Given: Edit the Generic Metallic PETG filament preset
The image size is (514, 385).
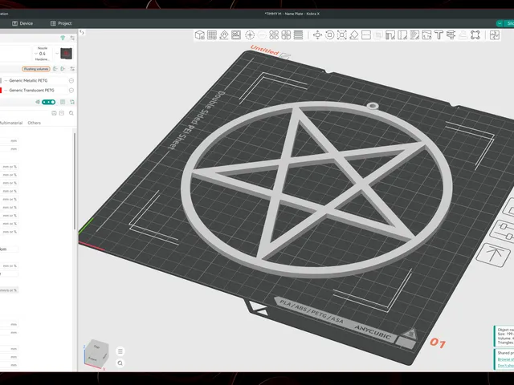Looking at the screenshot, I should (x=71, y=80).
